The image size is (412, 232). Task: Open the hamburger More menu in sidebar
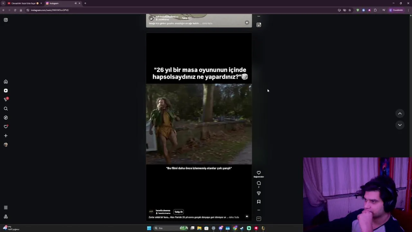click(x=6, y=208)
